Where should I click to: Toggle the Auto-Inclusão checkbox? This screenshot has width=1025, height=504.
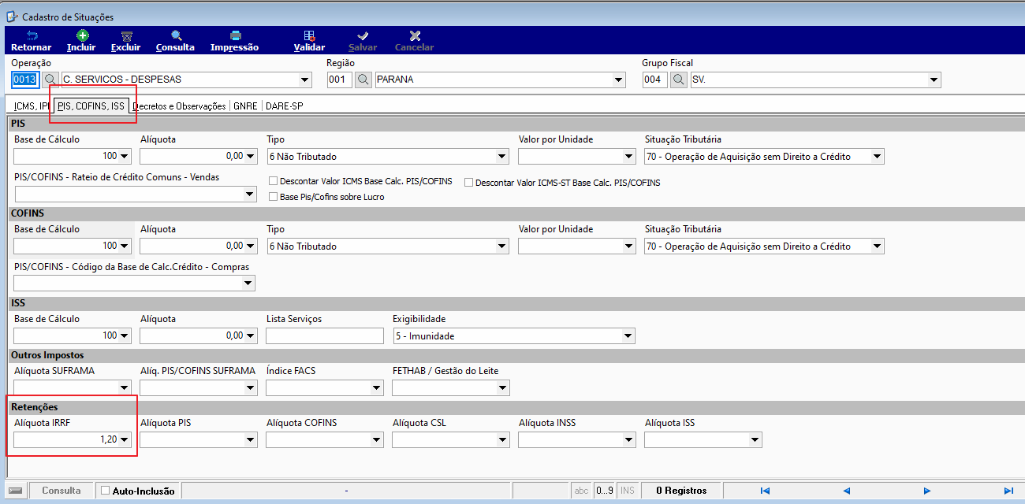point(106,491)
